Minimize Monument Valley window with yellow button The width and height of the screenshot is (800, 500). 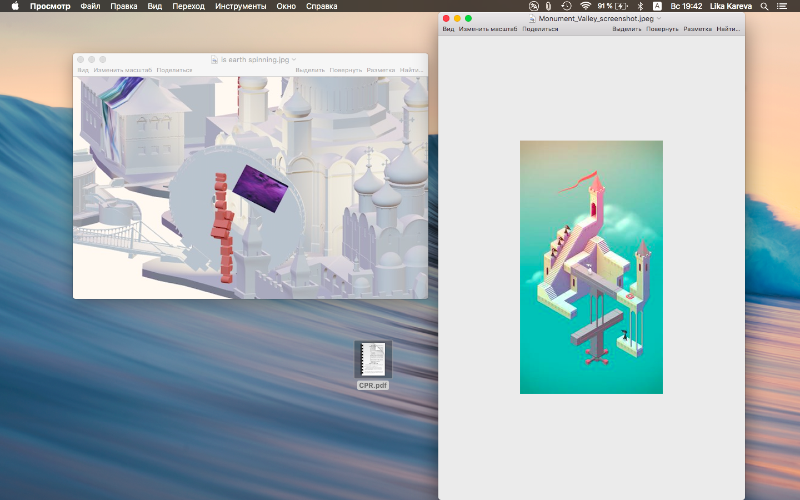(x=457, y=18)
